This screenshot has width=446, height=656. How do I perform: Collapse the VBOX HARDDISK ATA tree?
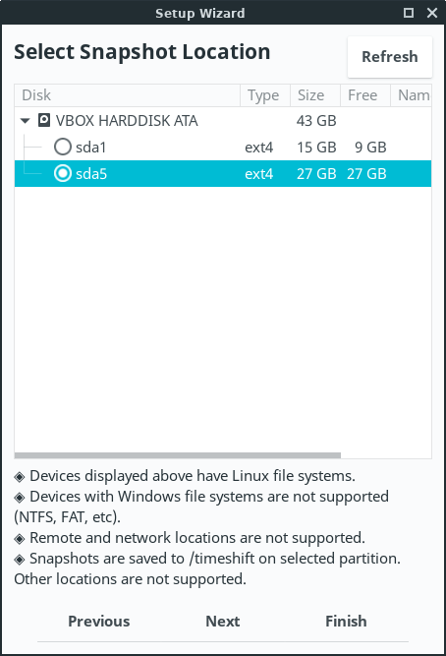[26, 121]
